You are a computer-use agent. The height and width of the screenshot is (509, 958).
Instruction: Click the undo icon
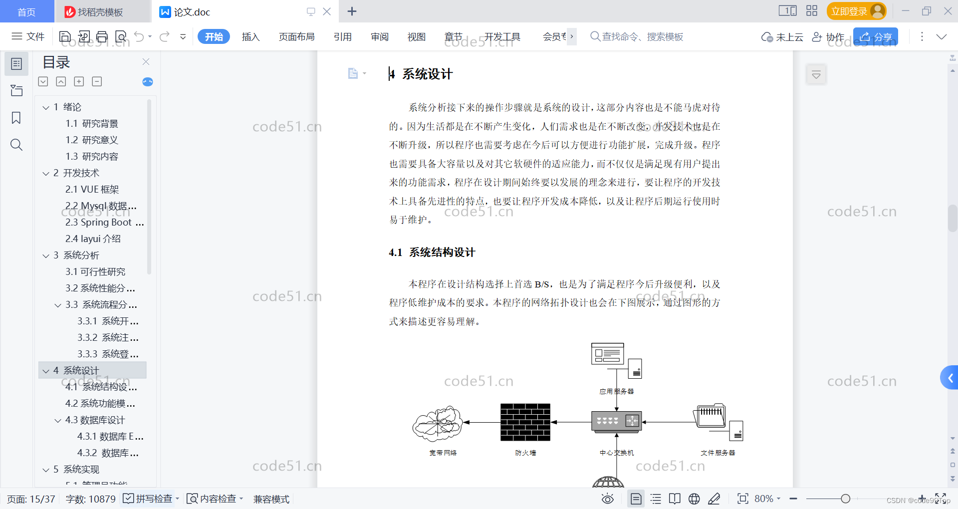tap(139, 36)
